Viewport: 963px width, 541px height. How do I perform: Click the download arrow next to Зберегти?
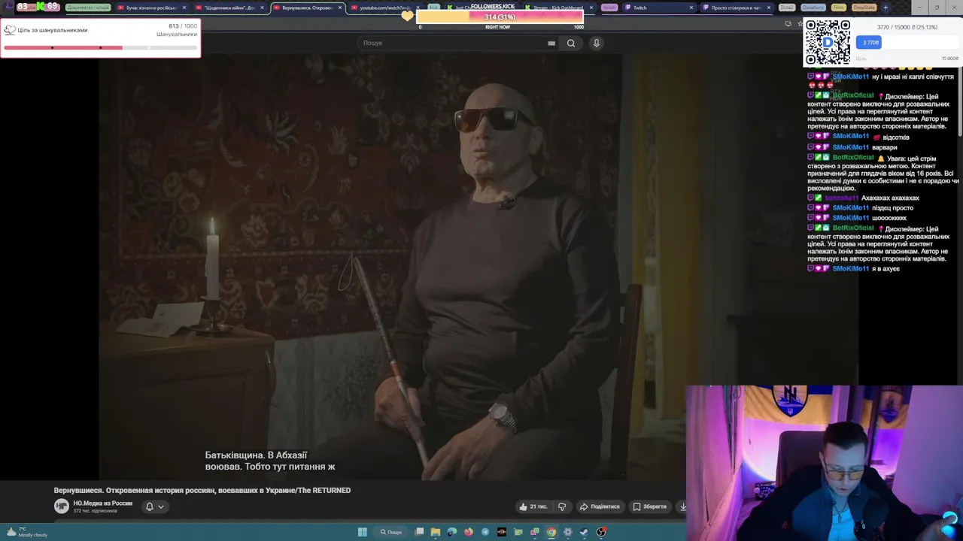(682, 506)
